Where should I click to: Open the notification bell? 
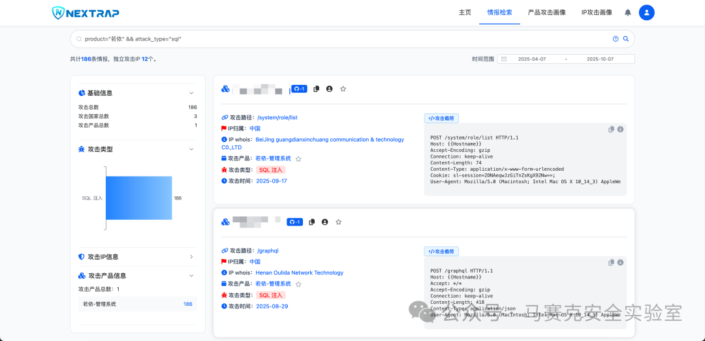point(628,12)
